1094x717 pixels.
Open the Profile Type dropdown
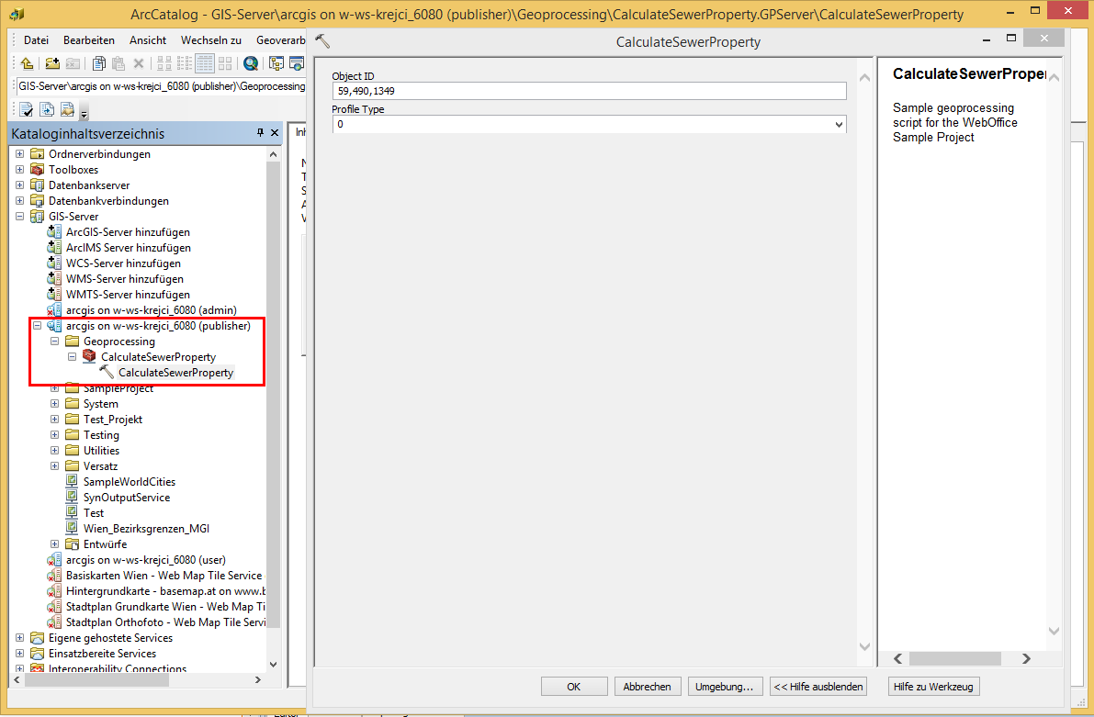[x=839, y=124]
